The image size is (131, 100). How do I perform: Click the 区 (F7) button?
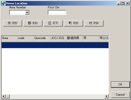(x=53, y=23)
